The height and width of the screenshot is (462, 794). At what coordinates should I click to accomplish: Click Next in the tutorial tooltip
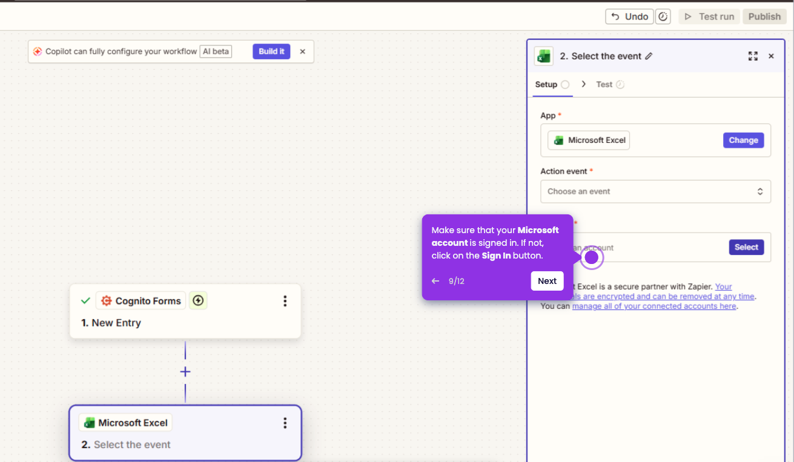pyautogui.click(x=547, y=281)
